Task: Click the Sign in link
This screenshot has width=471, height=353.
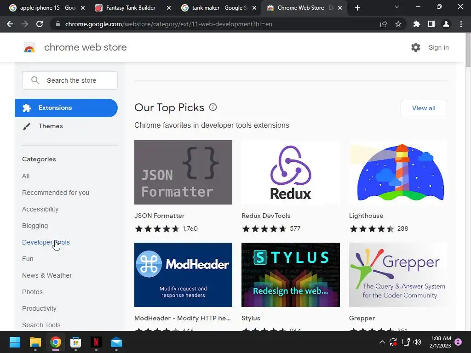Action: (x=438, y=47)
